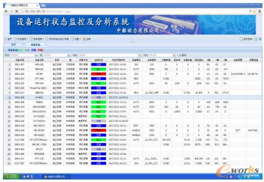This screenshot has height=182, width=264.
Task: Bookmark the page with the star icon
Action: tap(254, 12)
